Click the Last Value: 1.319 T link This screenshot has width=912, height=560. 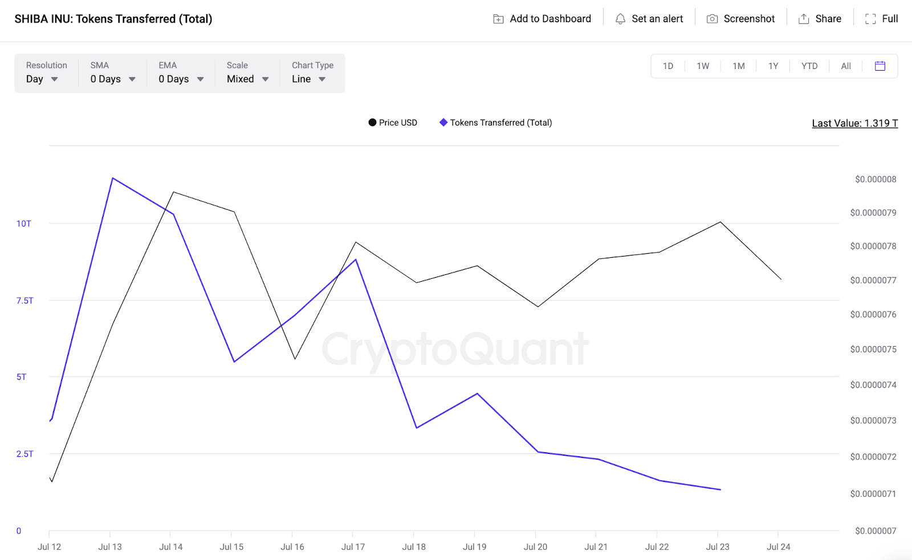pos(854,123)
